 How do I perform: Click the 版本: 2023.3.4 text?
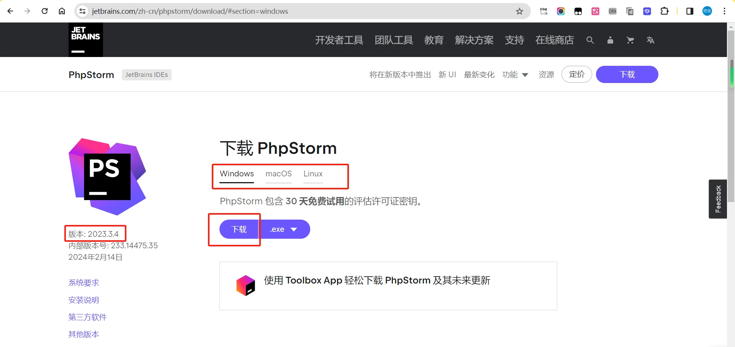click(x=93, y=234)
